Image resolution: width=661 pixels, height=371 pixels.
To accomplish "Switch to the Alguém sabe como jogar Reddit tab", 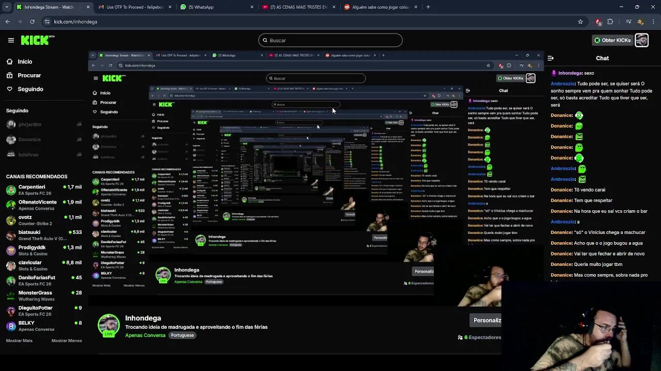I will [x=380, y=7].
